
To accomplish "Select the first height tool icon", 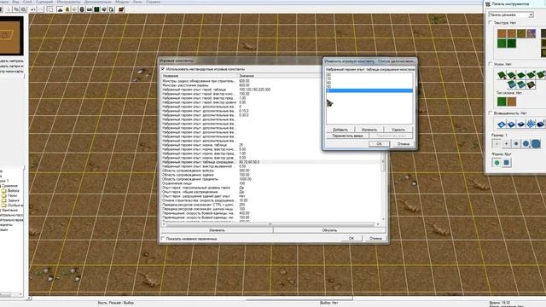I will pos(502,124).
